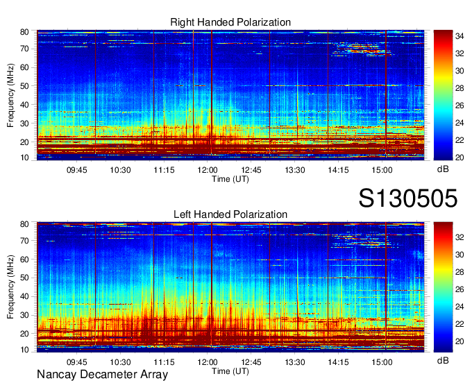
Task: Click the dB unit label under the top colorbar
Action: (443, 169)
